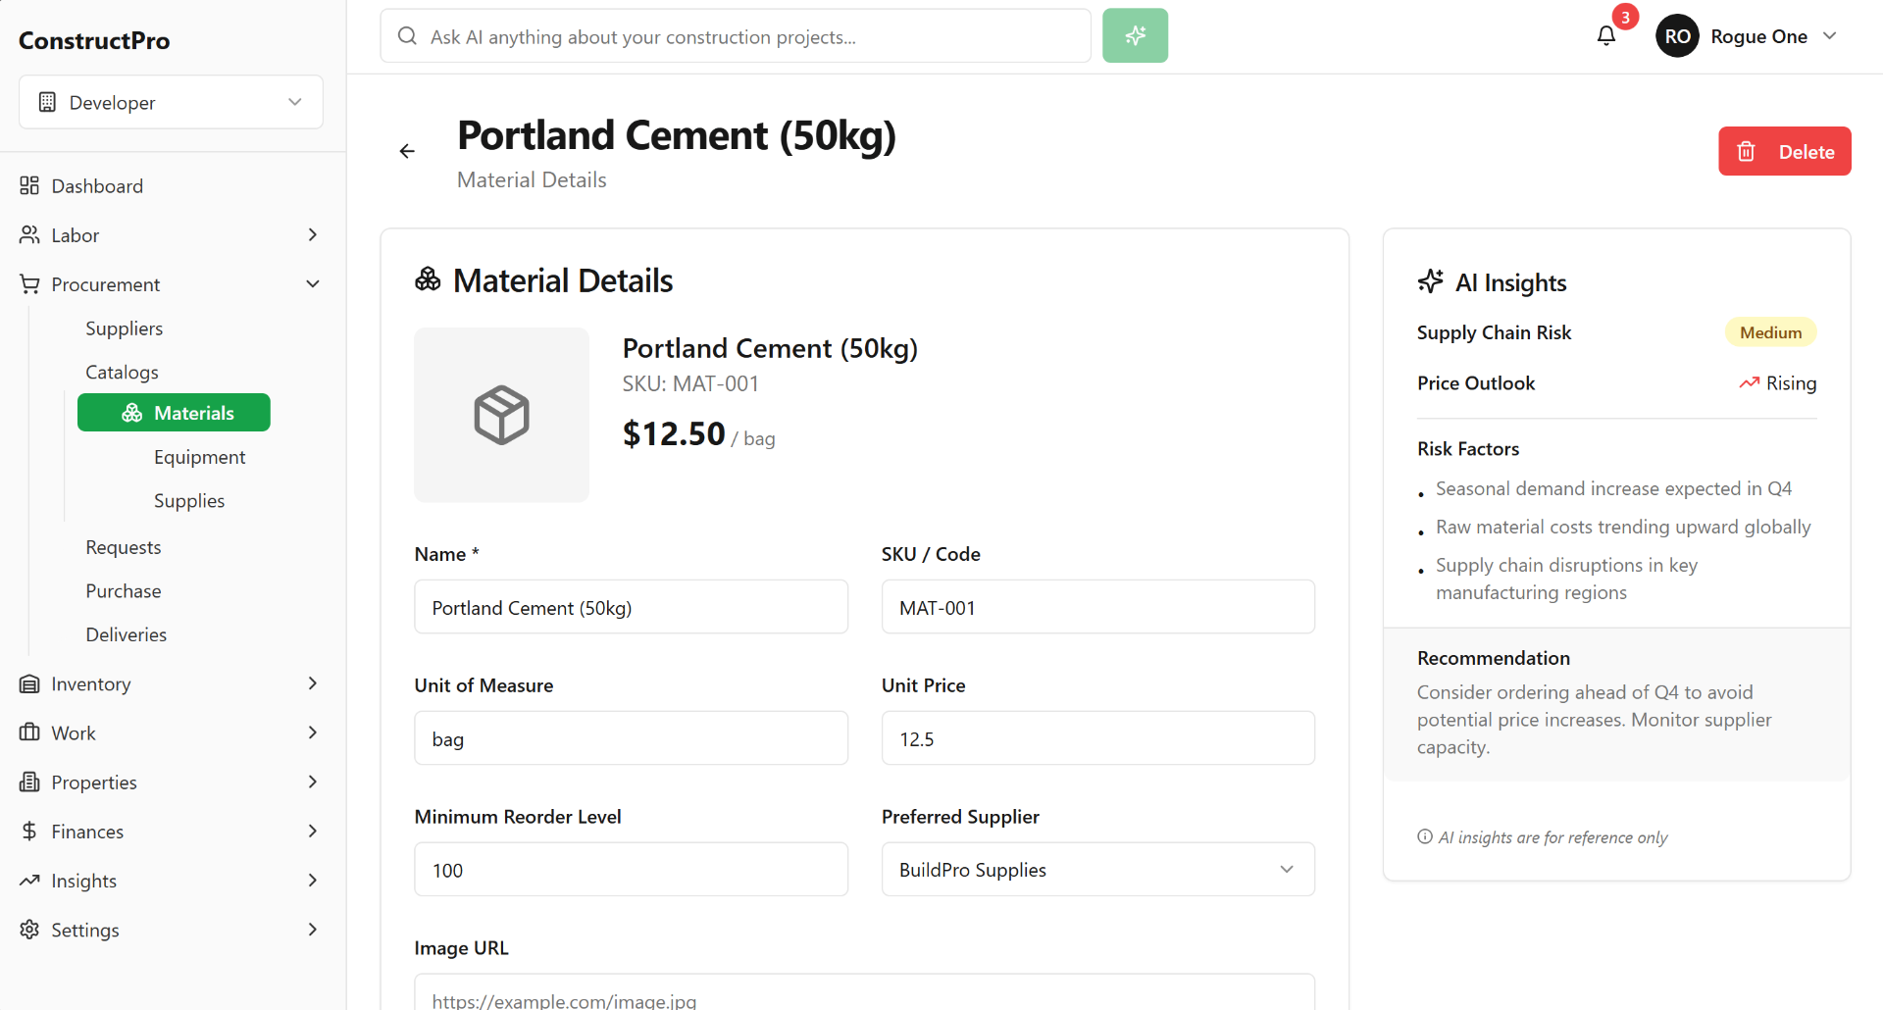Click the back arrow icon
Image resolution: width=1883 pixels, height=1010 pixels.
(407, 151)
